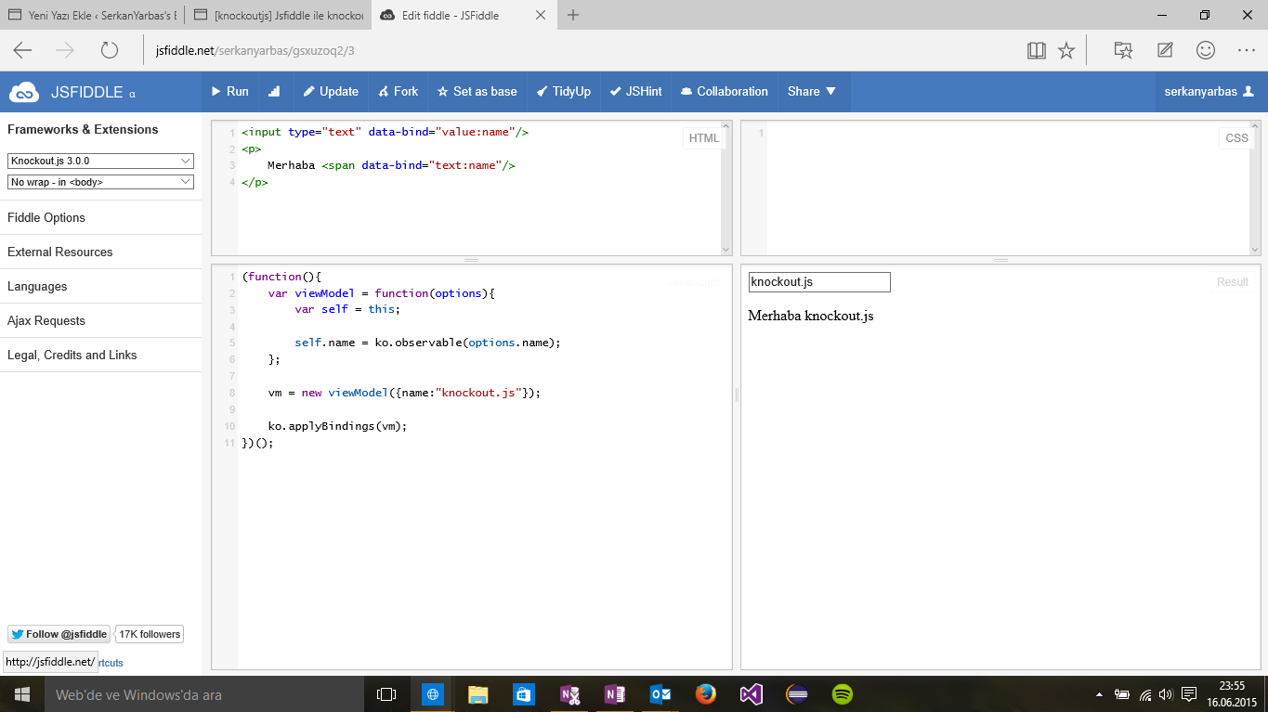Click the JSFiddle cloud logo
Screen dimensions: 1268x712
(x=24, y=92)
